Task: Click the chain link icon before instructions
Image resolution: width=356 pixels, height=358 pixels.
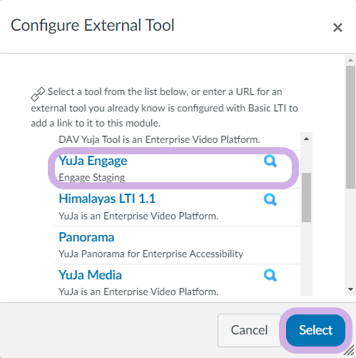Action: pyautogui.click(x=38, y=94)
